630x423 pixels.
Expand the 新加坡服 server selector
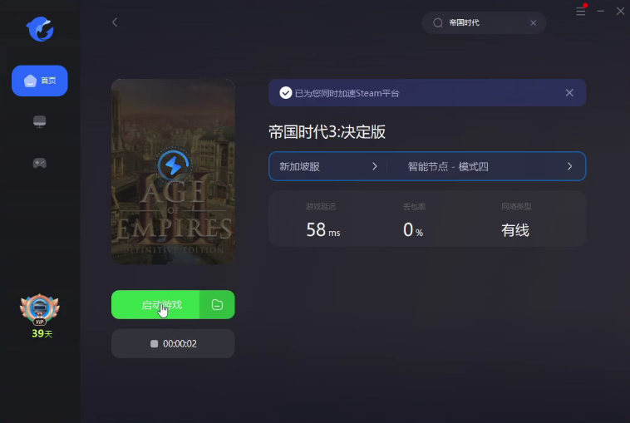coord(327,166)
